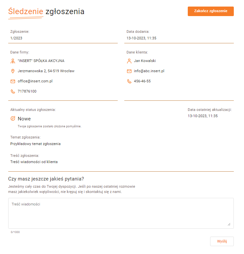The width and height of the screenshot is (244, 254).
Task: Click company phone number 717876100
Action: click(x=27, y=91)
